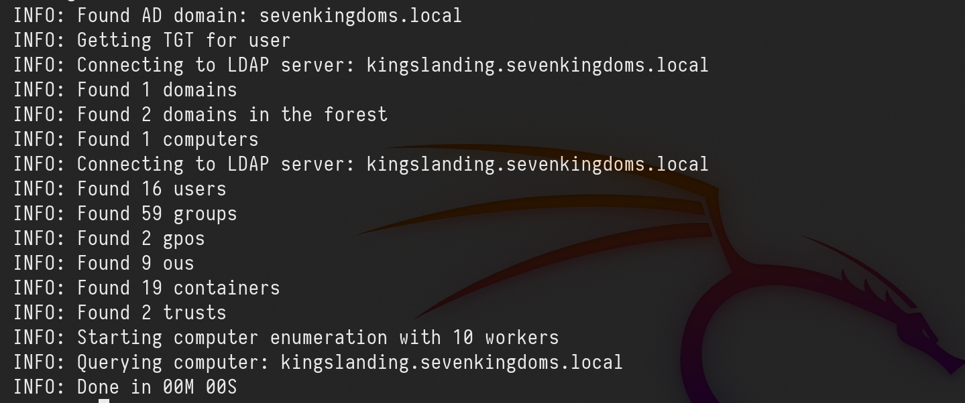Click the terminal cursor block at the bottom
The image size is (965, 403).
(103, 400)
